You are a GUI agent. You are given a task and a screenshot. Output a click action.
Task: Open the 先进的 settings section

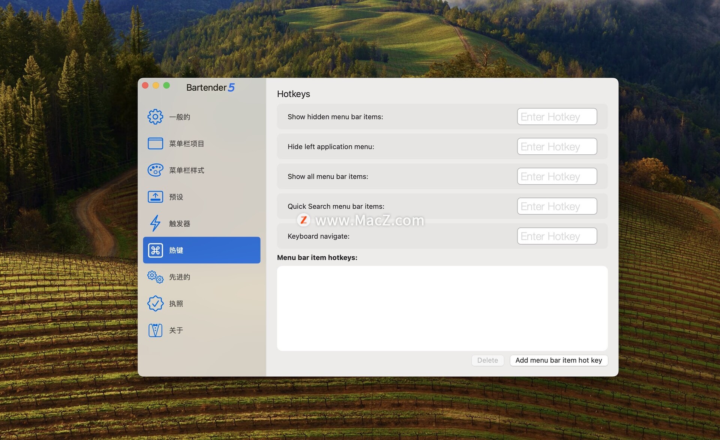202,277
